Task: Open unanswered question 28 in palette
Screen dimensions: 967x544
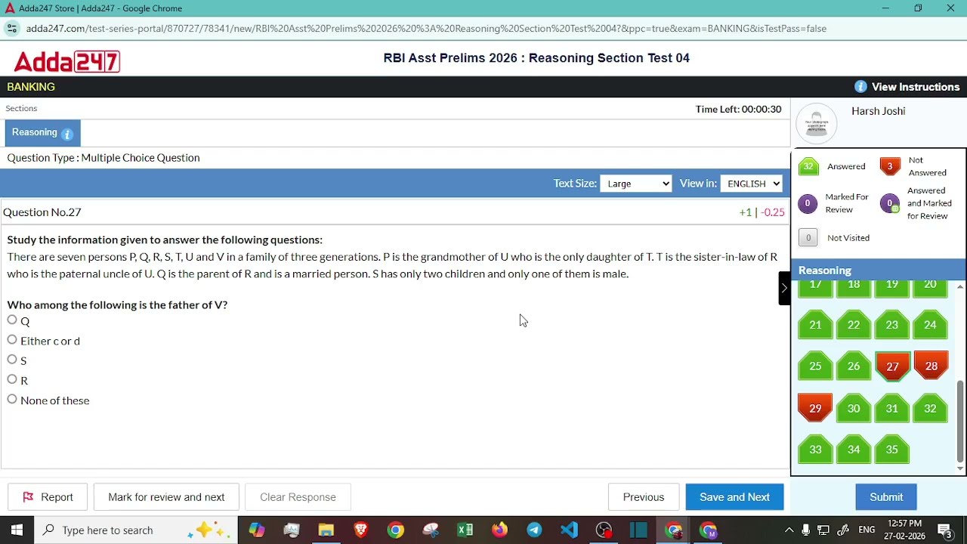Action: coord(931,366)
